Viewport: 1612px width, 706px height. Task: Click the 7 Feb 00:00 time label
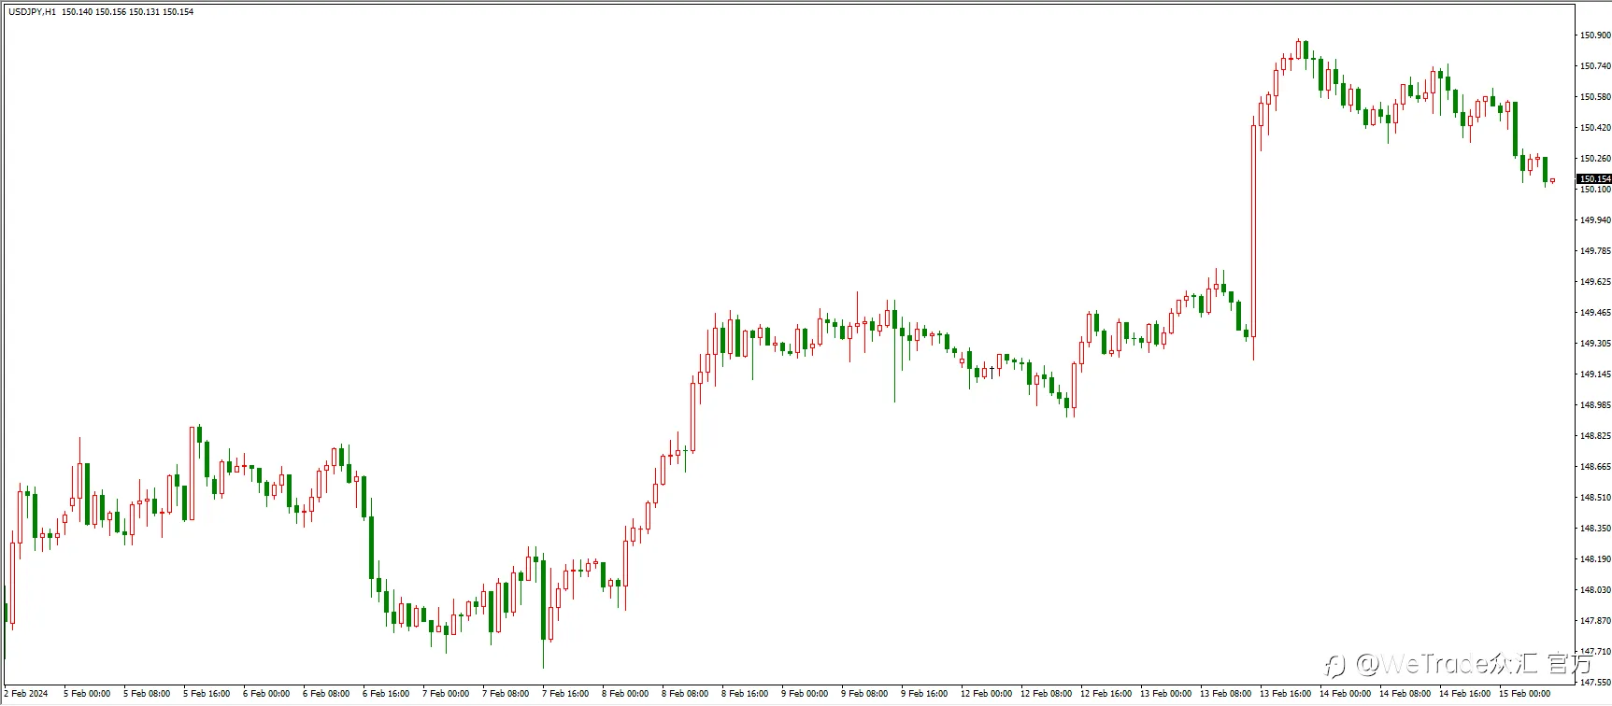tap(446, 694)
